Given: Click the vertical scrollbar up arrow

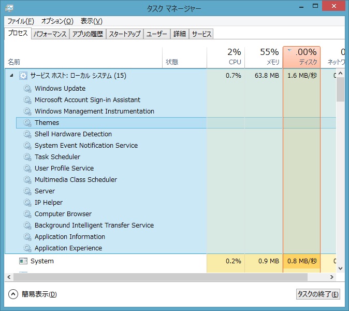Looking at the screenshot, I should (x=340, y=73).
